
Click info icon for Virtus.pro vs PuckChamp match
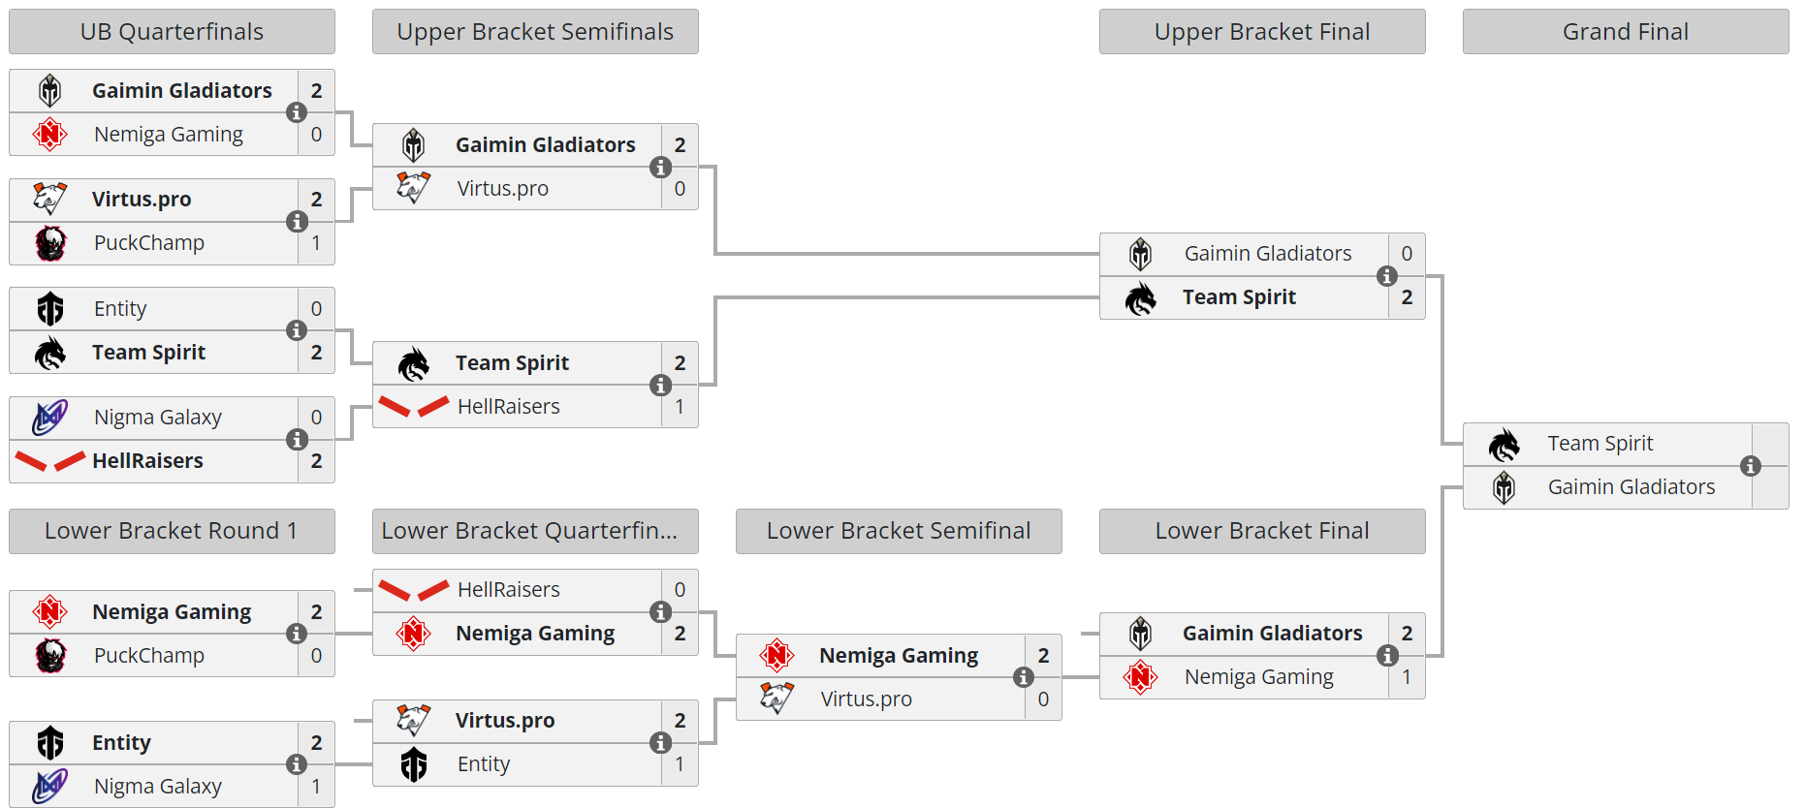click(x=297, y=222)
